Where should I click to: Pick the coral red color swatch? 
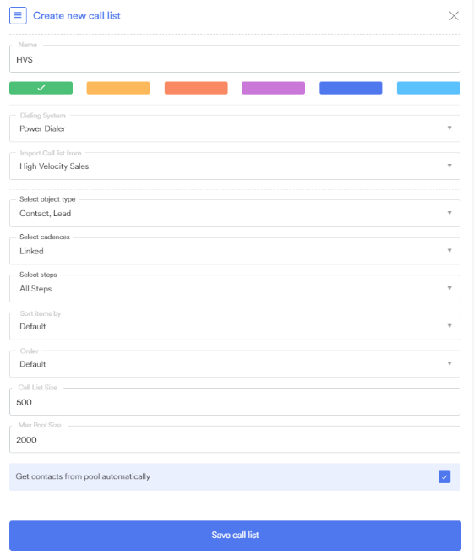(196, 88)
